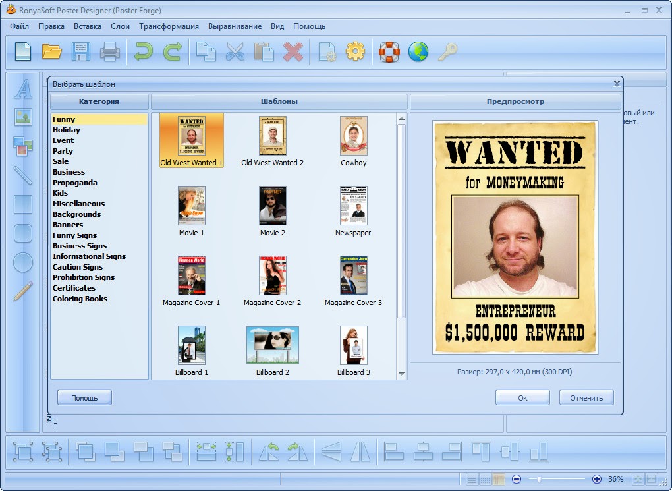Select the Rounded rectangle tool
This screenshot has width=672, height=491.
(x=22, y=233)
